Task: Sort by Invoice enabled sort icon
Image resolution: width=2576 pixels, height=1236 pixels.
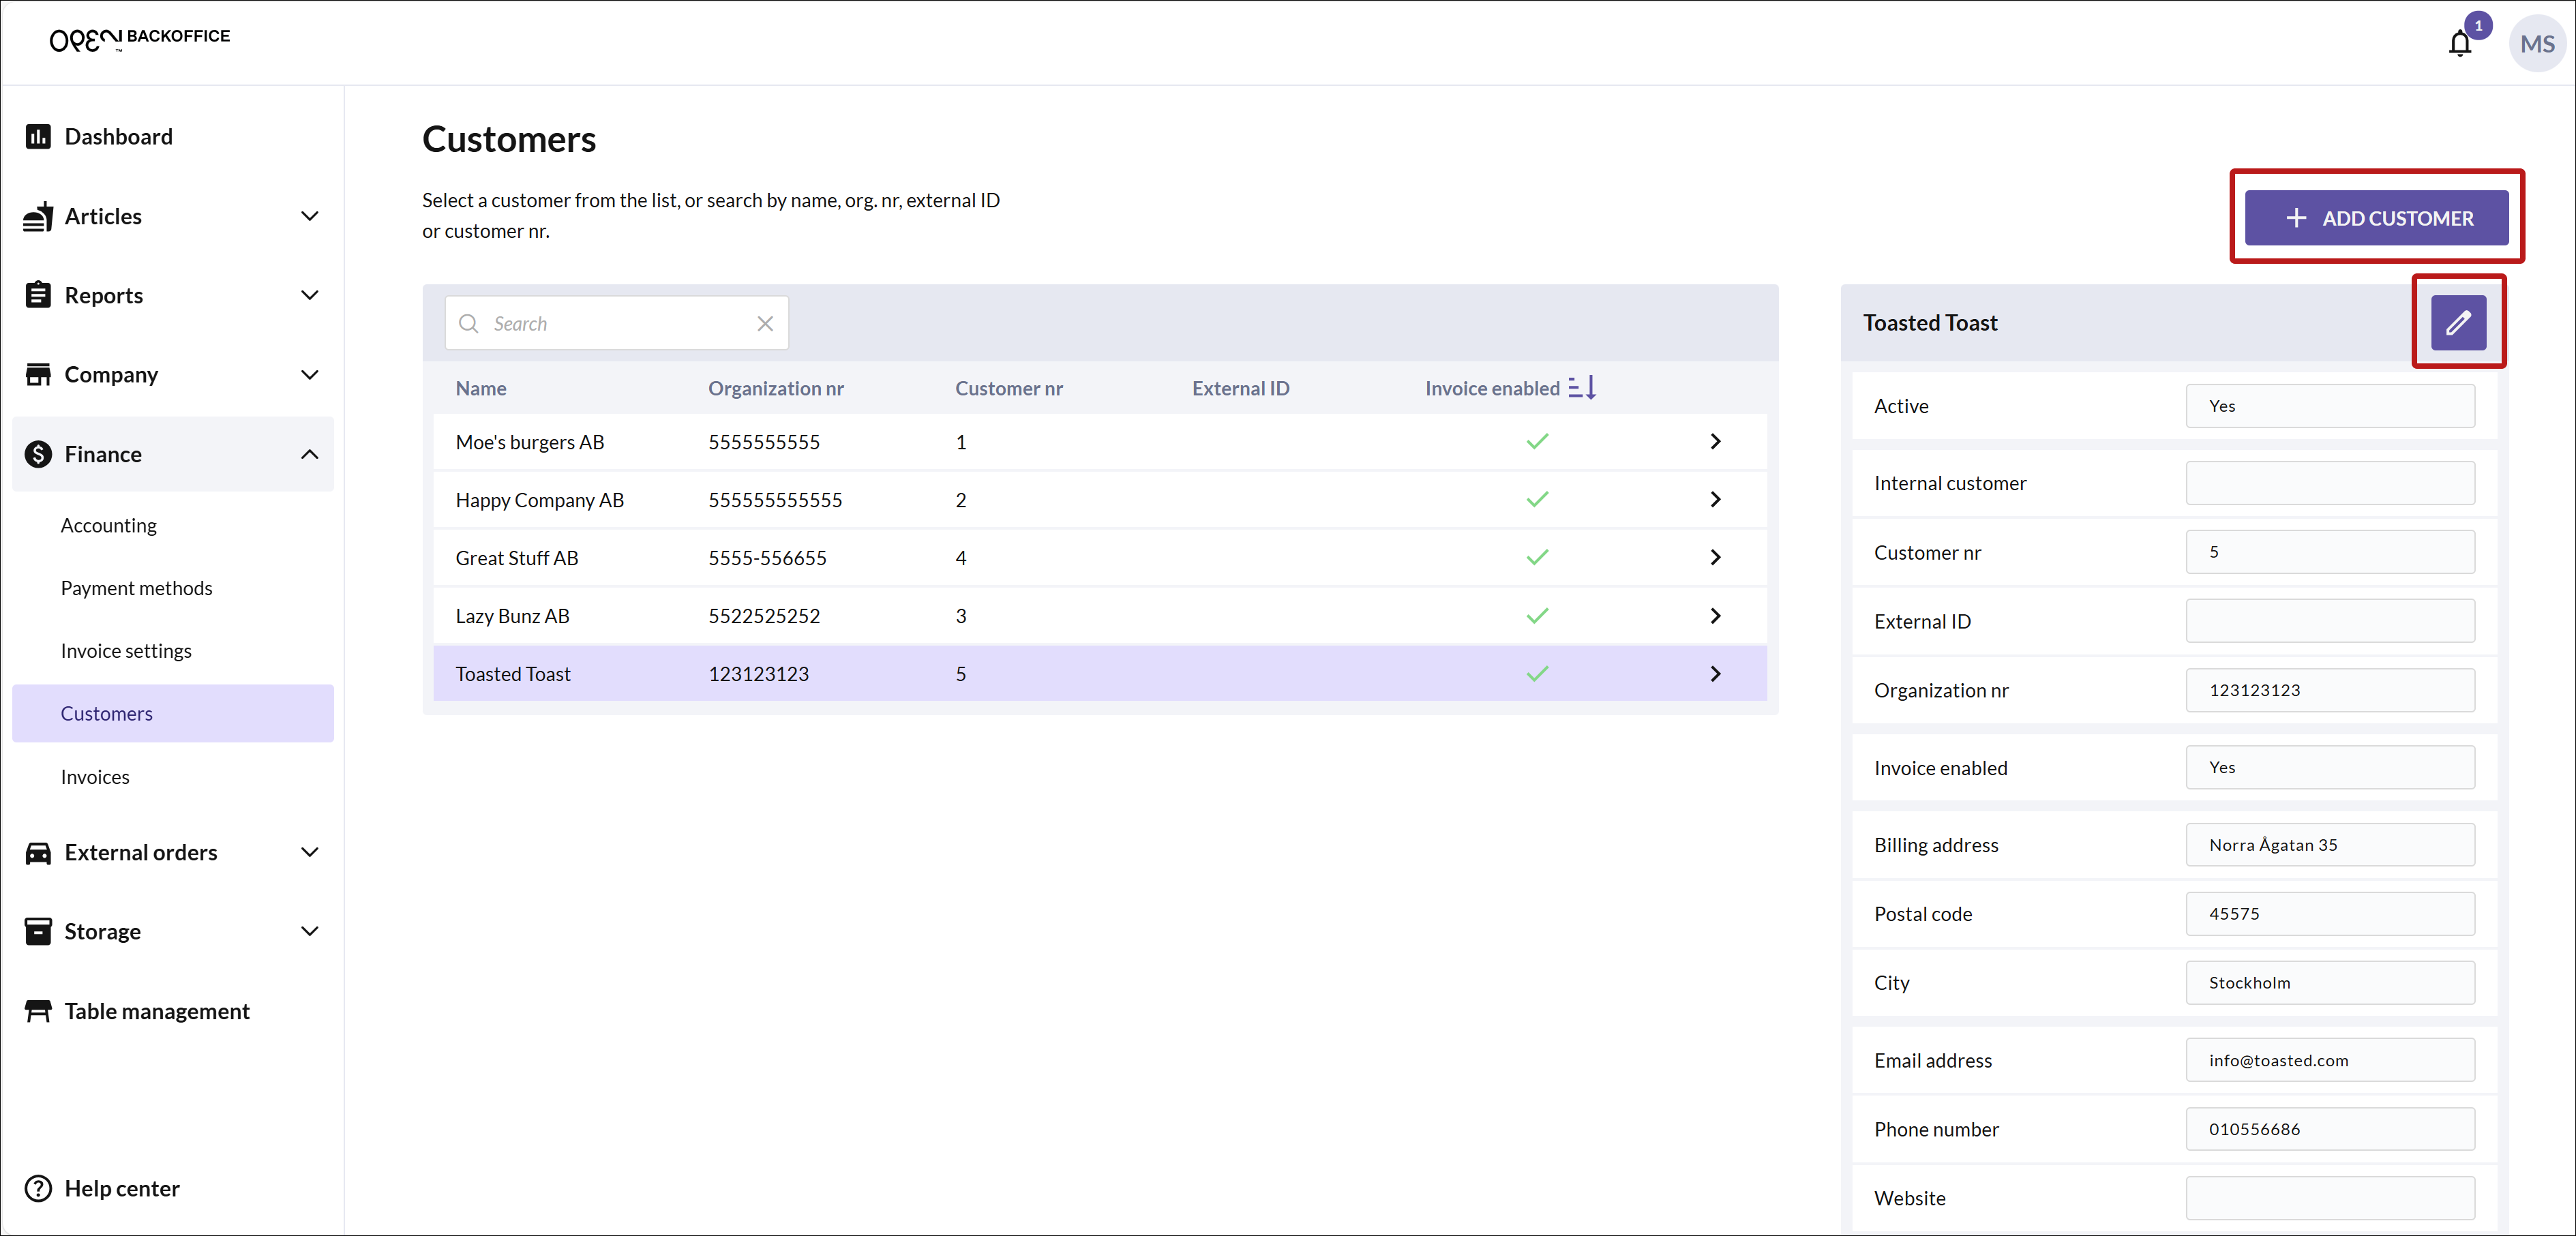Action: click(1582, 387)
